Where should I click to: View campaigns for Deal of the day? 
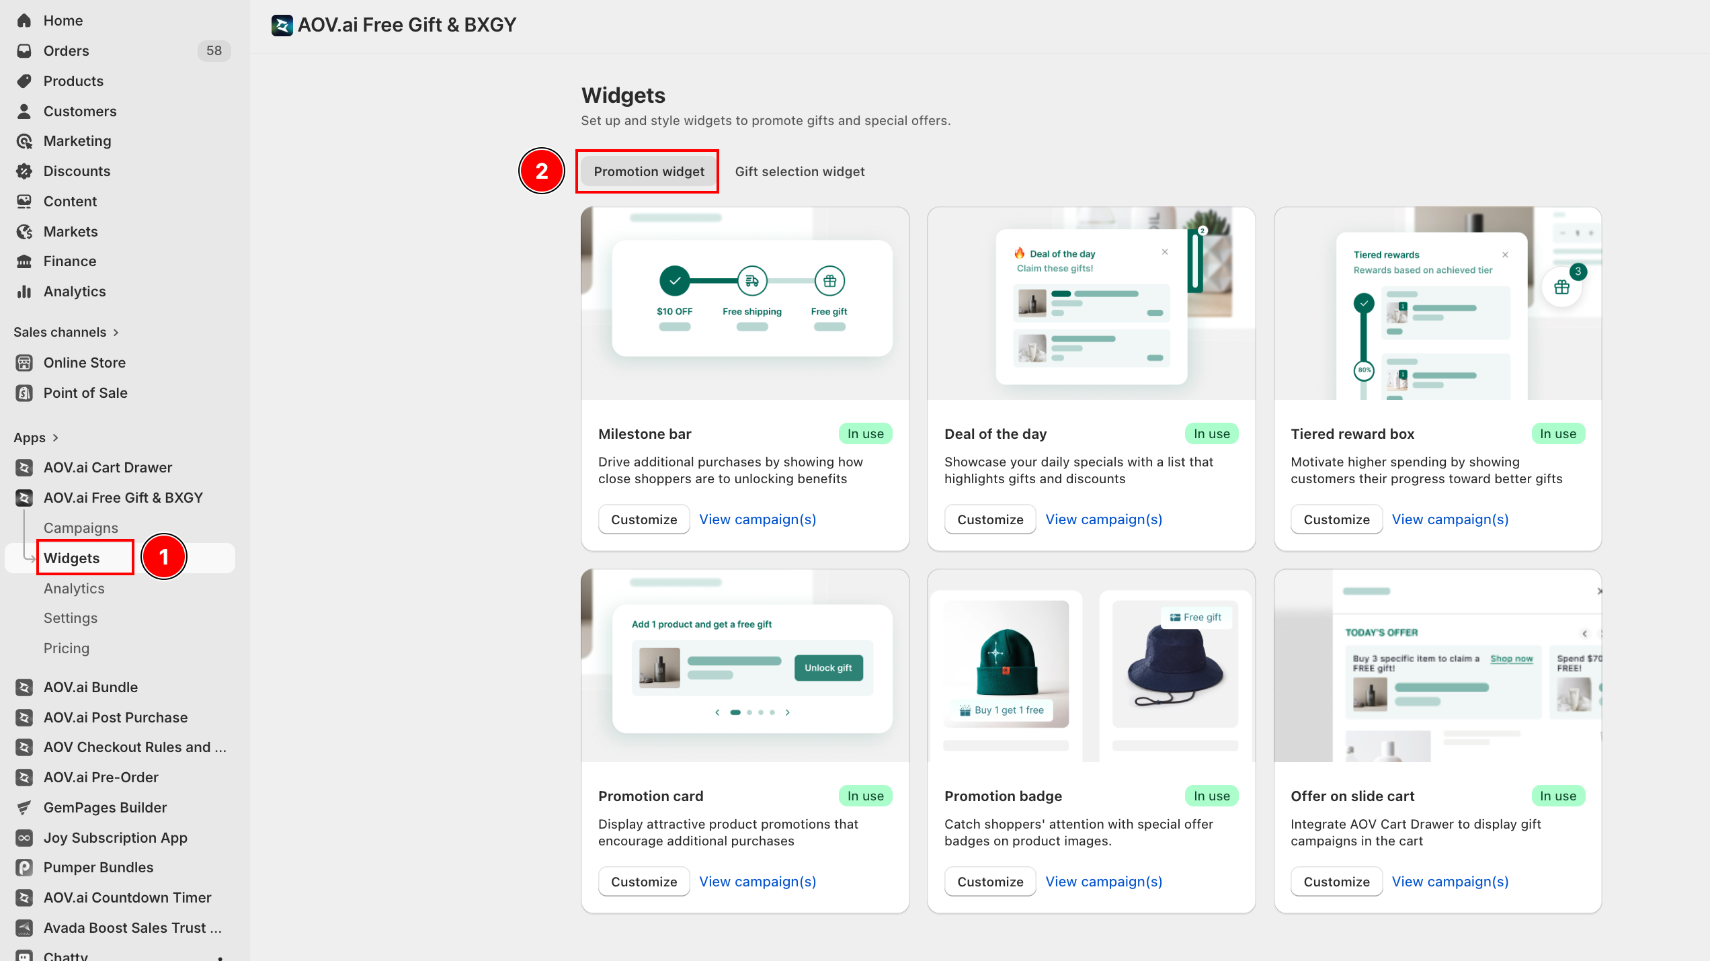pos(1103,519)
